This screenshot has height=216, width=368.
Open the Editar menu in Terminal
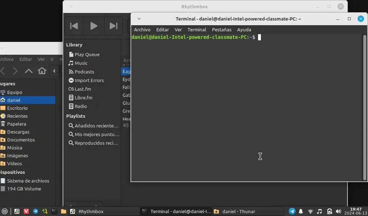tap(162, 30)
